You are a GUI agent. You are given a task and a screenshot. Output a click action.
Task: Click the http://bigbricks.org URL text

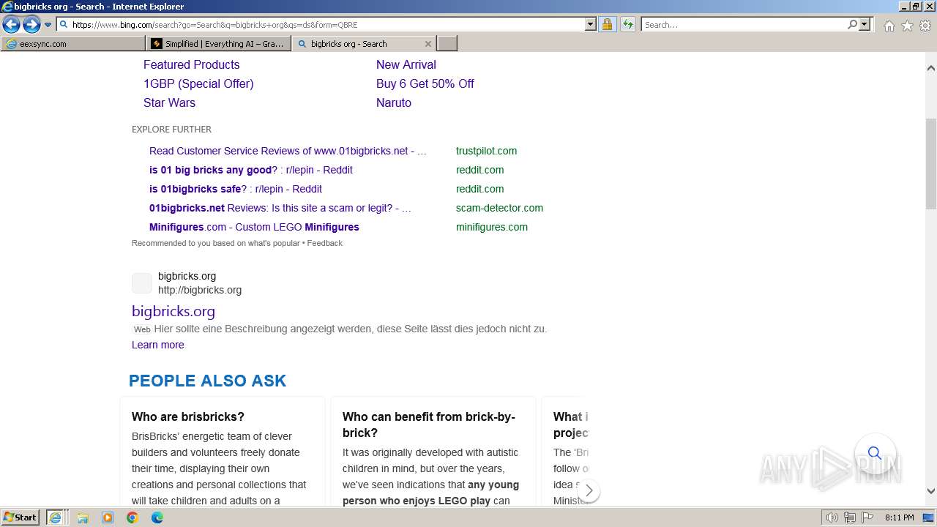(200, 290)
